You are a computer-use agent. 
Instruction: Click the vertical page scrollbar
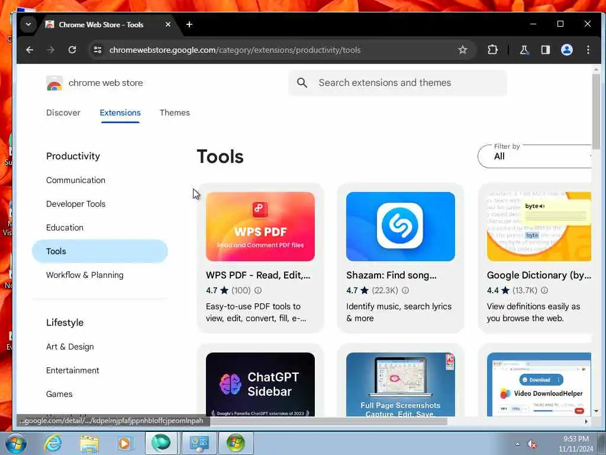click(x=596, y=111)
